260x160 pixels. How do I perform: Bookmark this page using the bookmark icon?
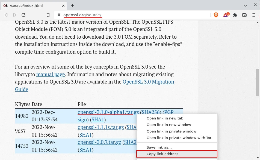click(x=48, y=15)
